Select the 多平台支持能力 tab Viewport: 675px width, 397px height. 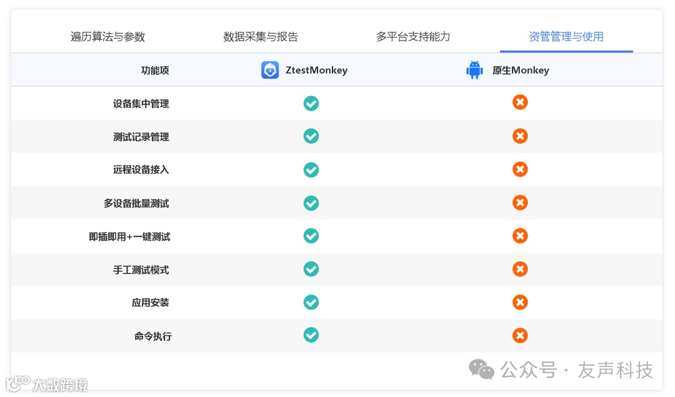tap(413, 37)
